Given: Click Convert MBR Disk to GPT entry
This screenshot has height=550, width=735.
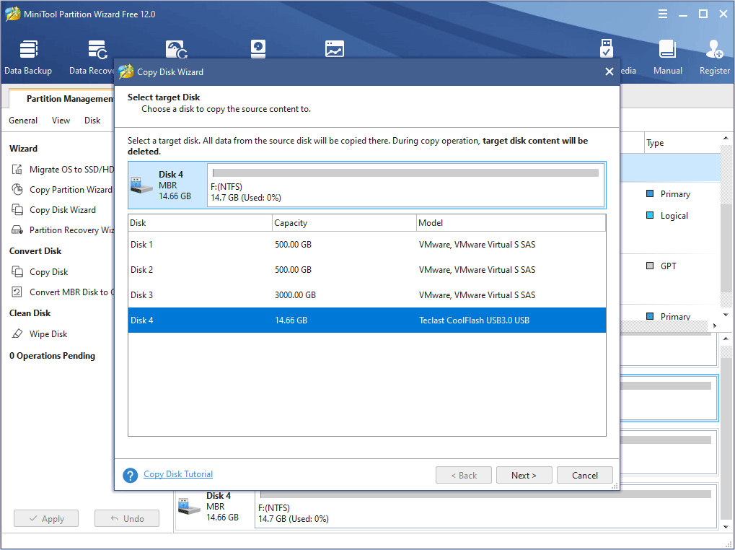Looking at the screenshot, I should (71, 292).
